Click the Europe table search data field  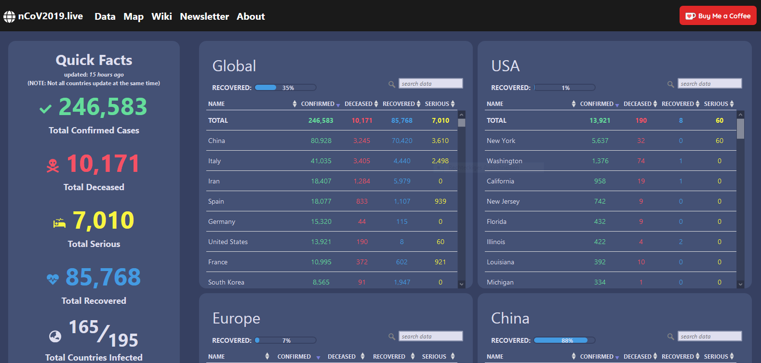click(431, 336)
